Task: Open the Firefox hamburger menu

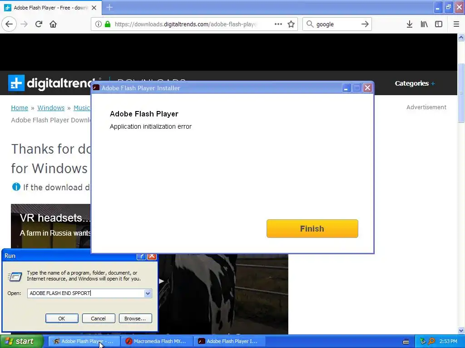Action: click(x=456, y=24)
